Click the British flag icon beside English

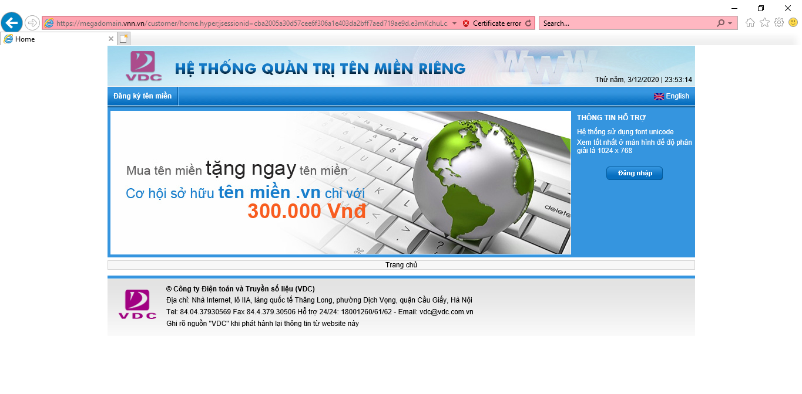tap(659, 96)
